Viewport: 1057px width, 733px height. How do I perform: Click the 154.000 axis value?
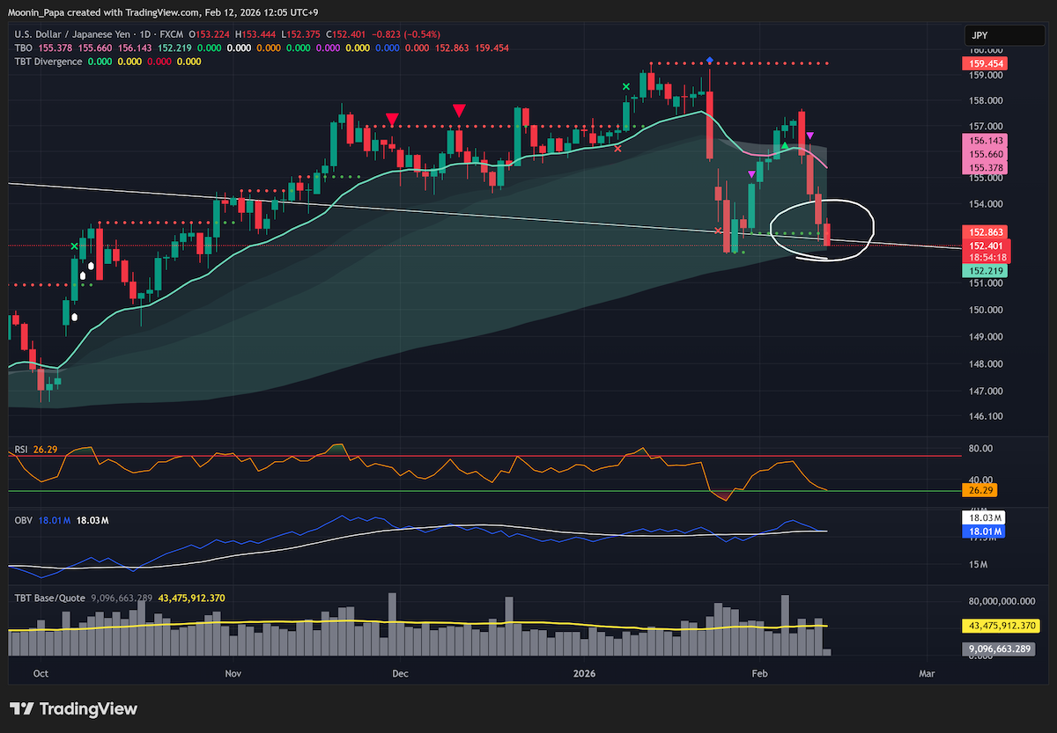pyautogui.click(x=986, y=204)
